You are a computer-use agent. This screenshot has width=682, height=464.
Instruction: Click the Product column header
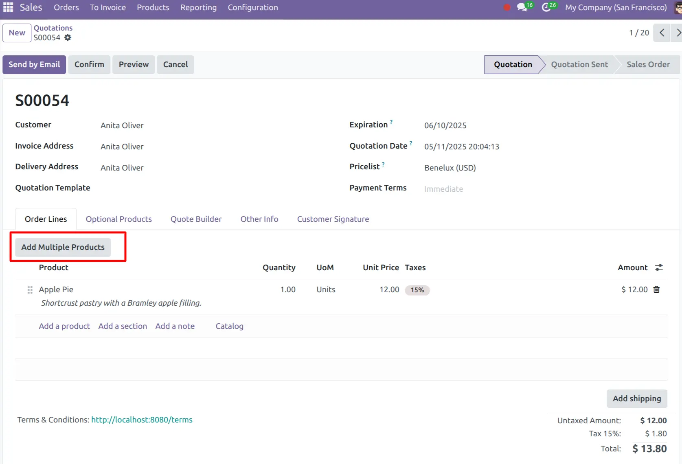54,267
